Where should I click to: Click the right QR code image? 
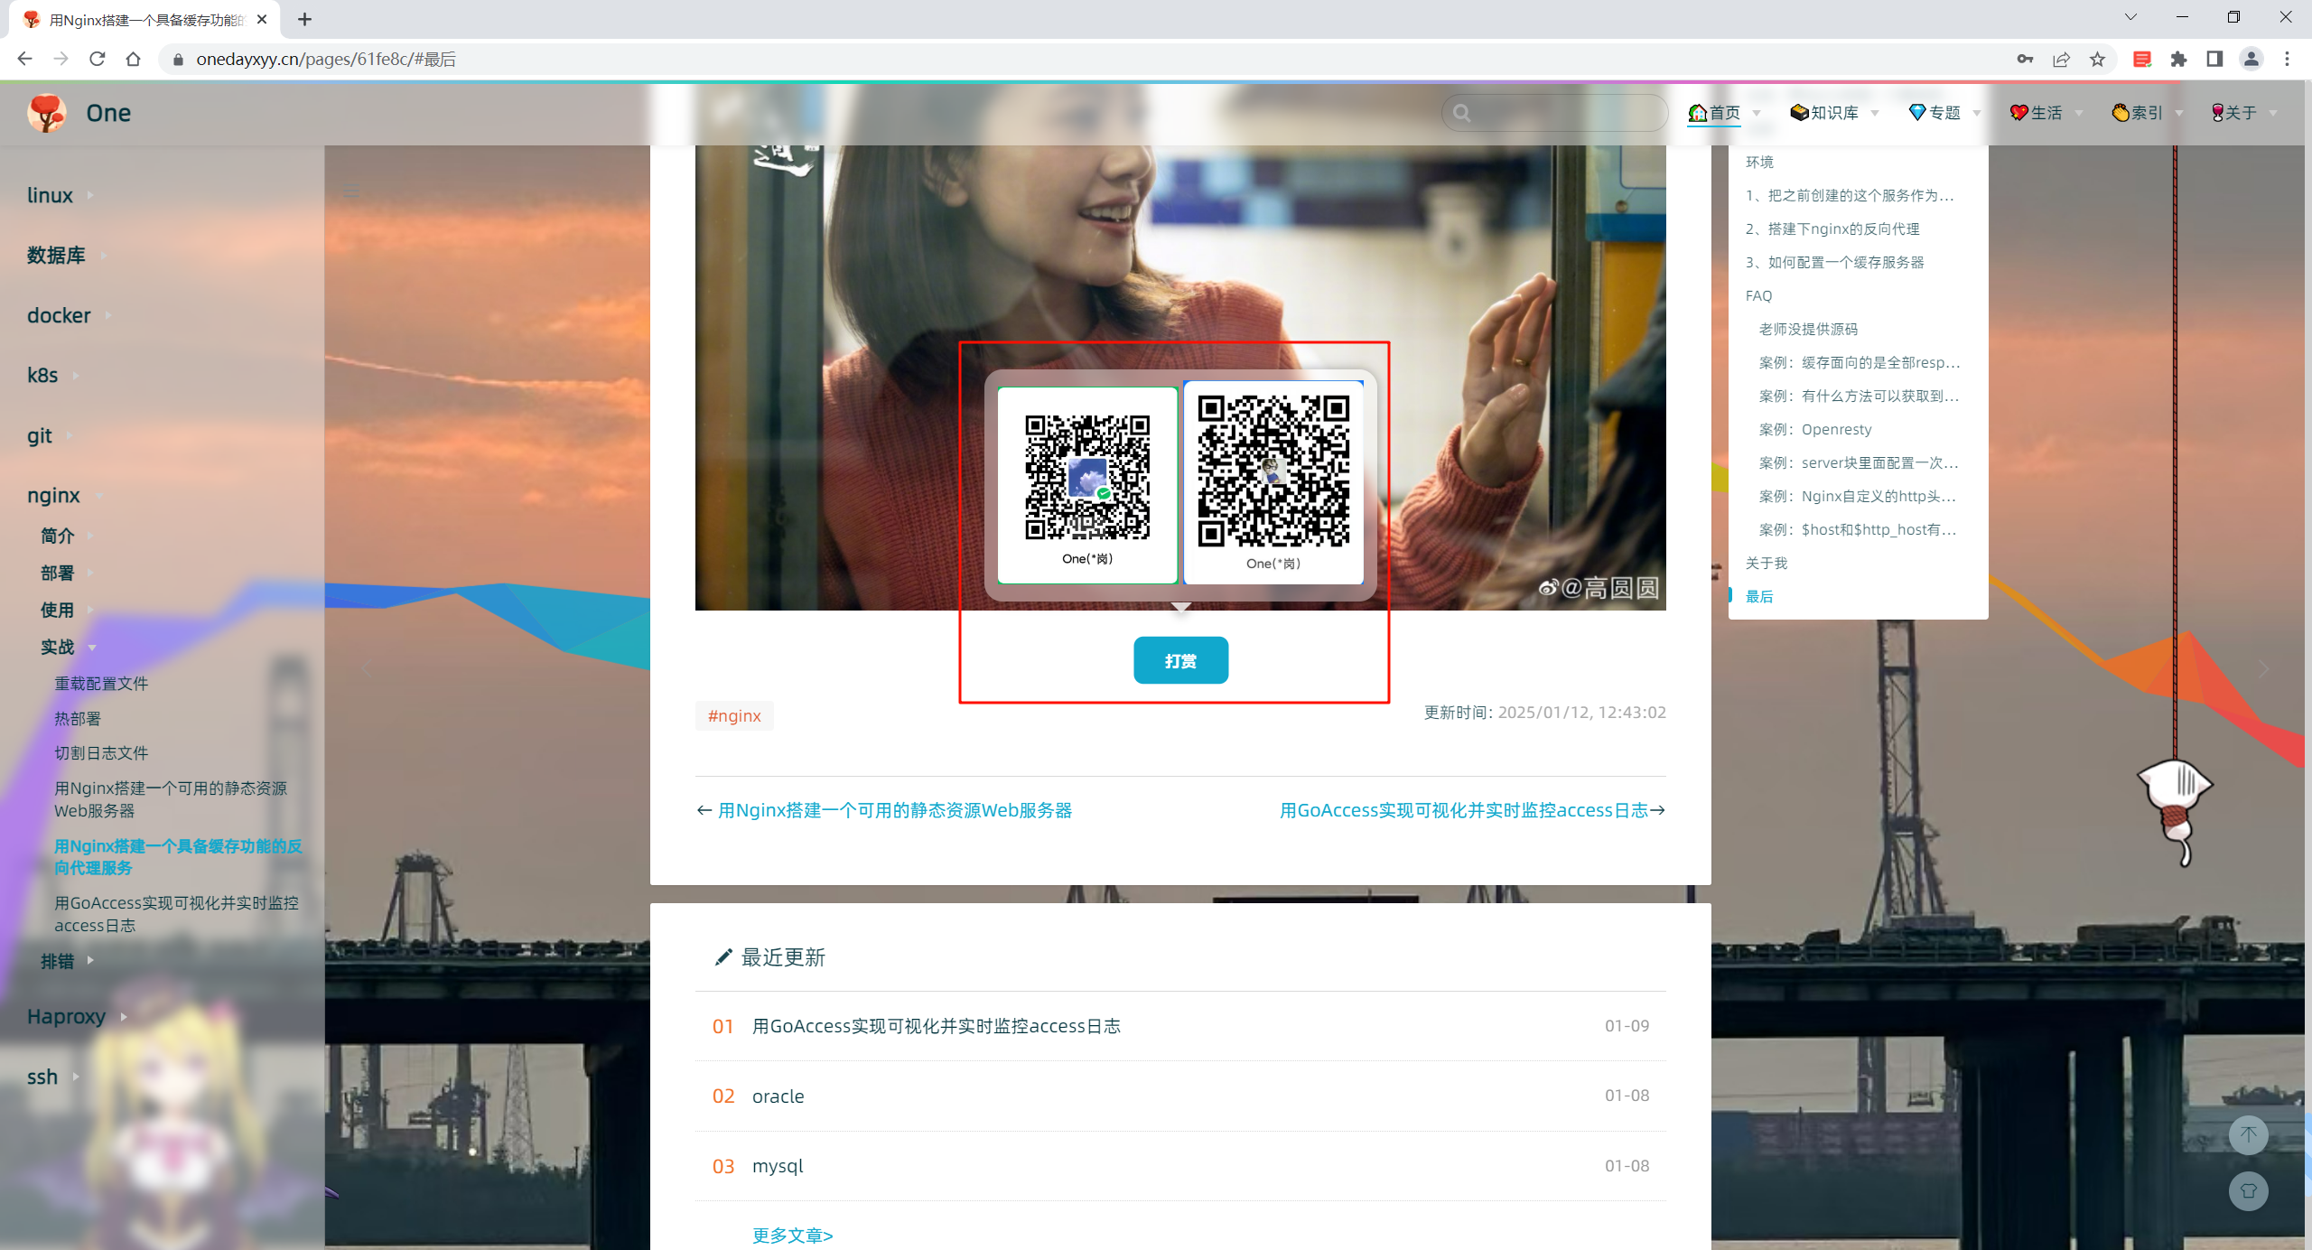click(1273, 482)
